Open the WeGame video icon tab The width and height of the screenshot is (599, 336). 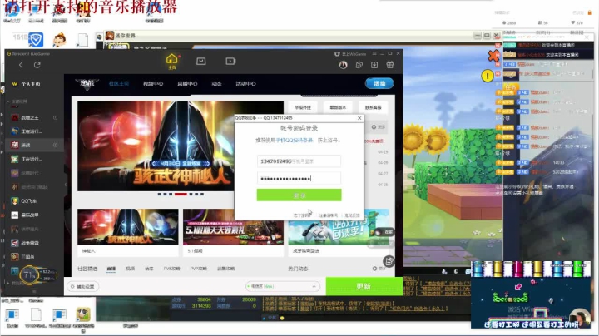(x=230, y=61)
